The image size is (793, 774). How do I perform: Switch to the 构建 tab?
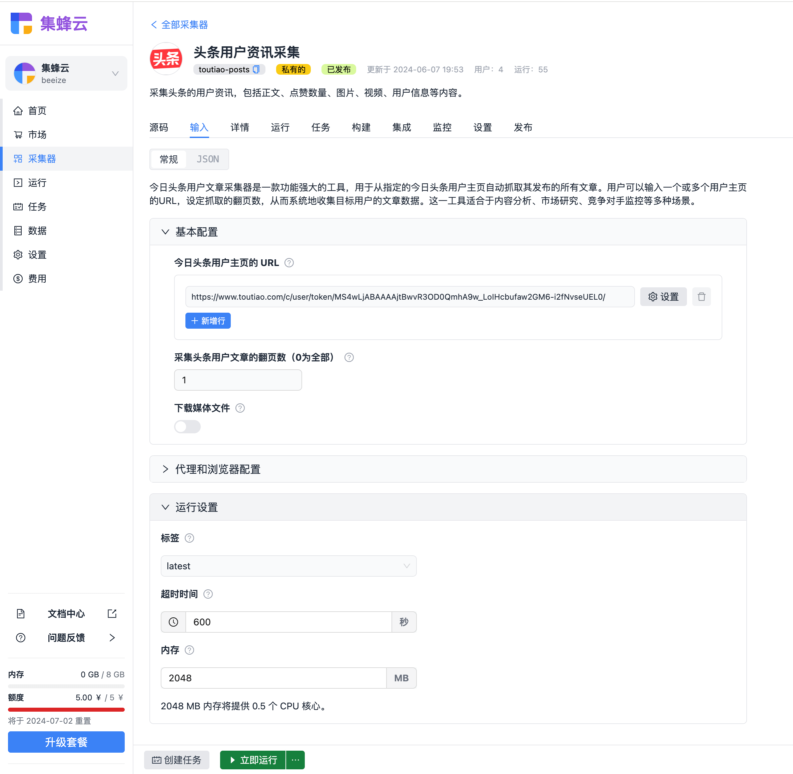(361, 127)
